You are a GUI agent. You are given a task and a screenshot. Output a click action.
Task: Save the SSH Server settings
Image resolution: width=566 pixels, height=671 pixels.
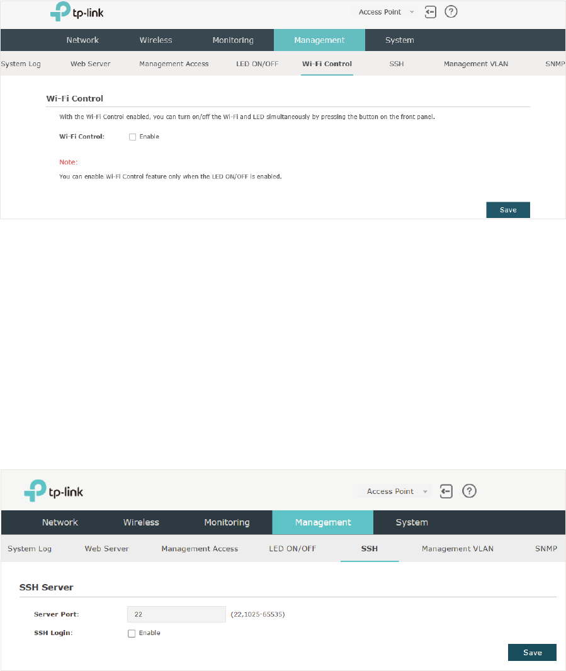tap(532, 653)
